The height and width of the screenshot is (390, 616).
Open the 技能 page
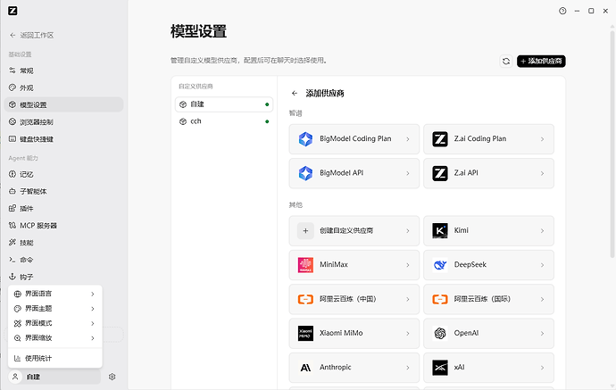(63, 243)
